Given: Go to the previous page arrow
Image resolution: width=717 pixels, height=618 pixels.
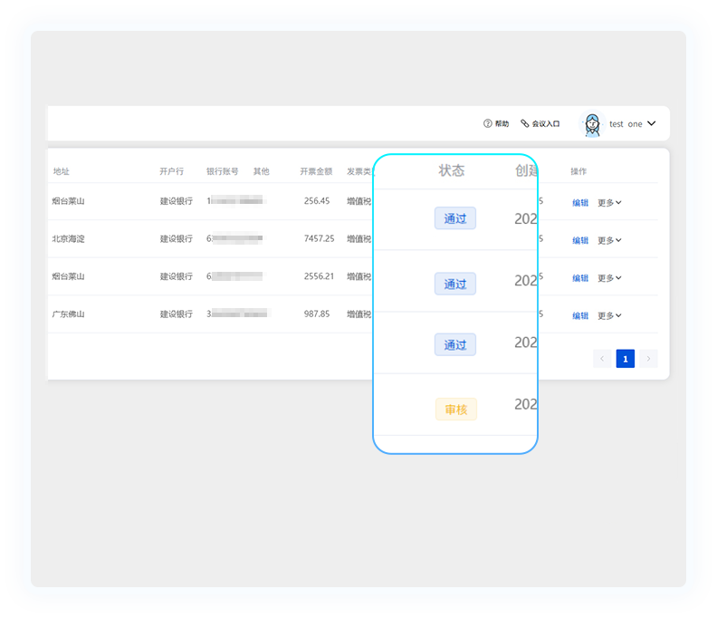Looking at the screenshot, I should click(x=602, y=359).
